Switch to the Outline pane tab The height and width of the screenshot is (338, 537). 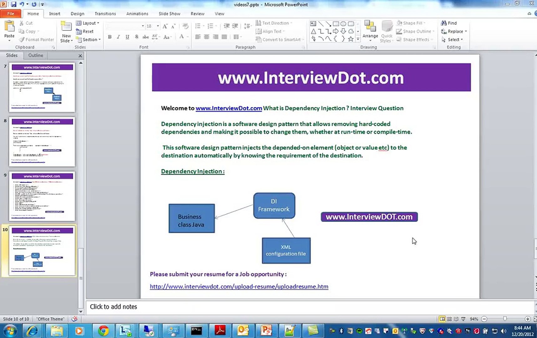click(x=36, y=55)
